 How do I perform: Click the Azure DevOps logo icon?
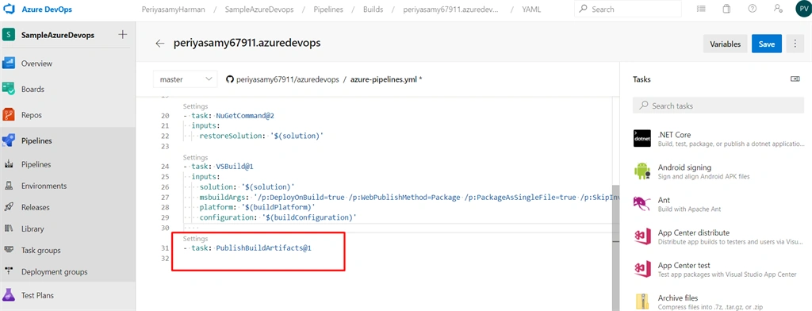[x=8, y=10]
